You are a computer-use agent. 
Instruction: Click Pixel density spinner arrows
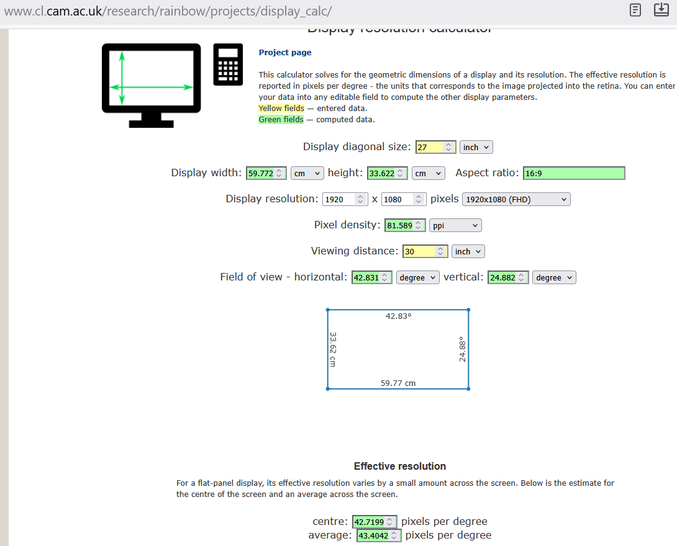click(418, 225)
